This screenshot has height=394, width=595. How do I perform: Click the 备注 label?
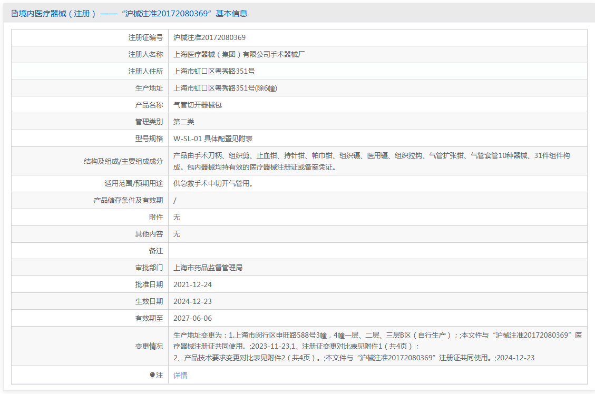(x=156, y=251)
